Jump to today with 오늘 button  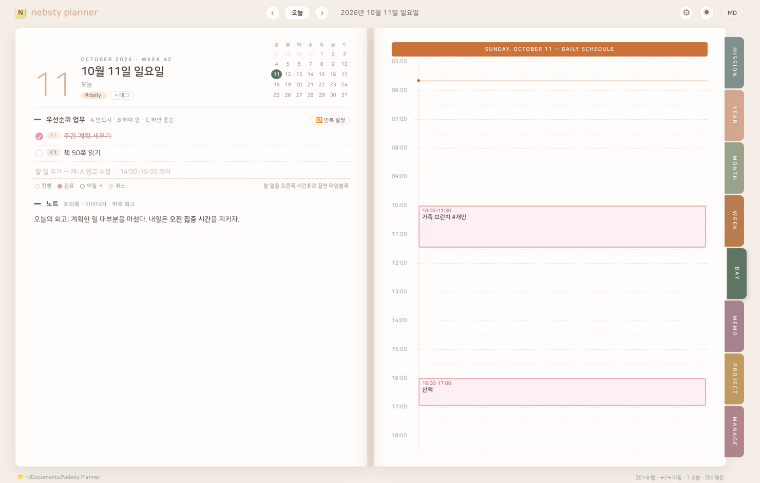tap(297, 13)
